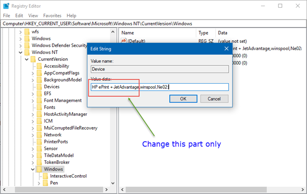Viewport: 307px width, 194px height.
Task: Select the Devices folder icon
Action: pyautogui.click(x=39, y=87)
